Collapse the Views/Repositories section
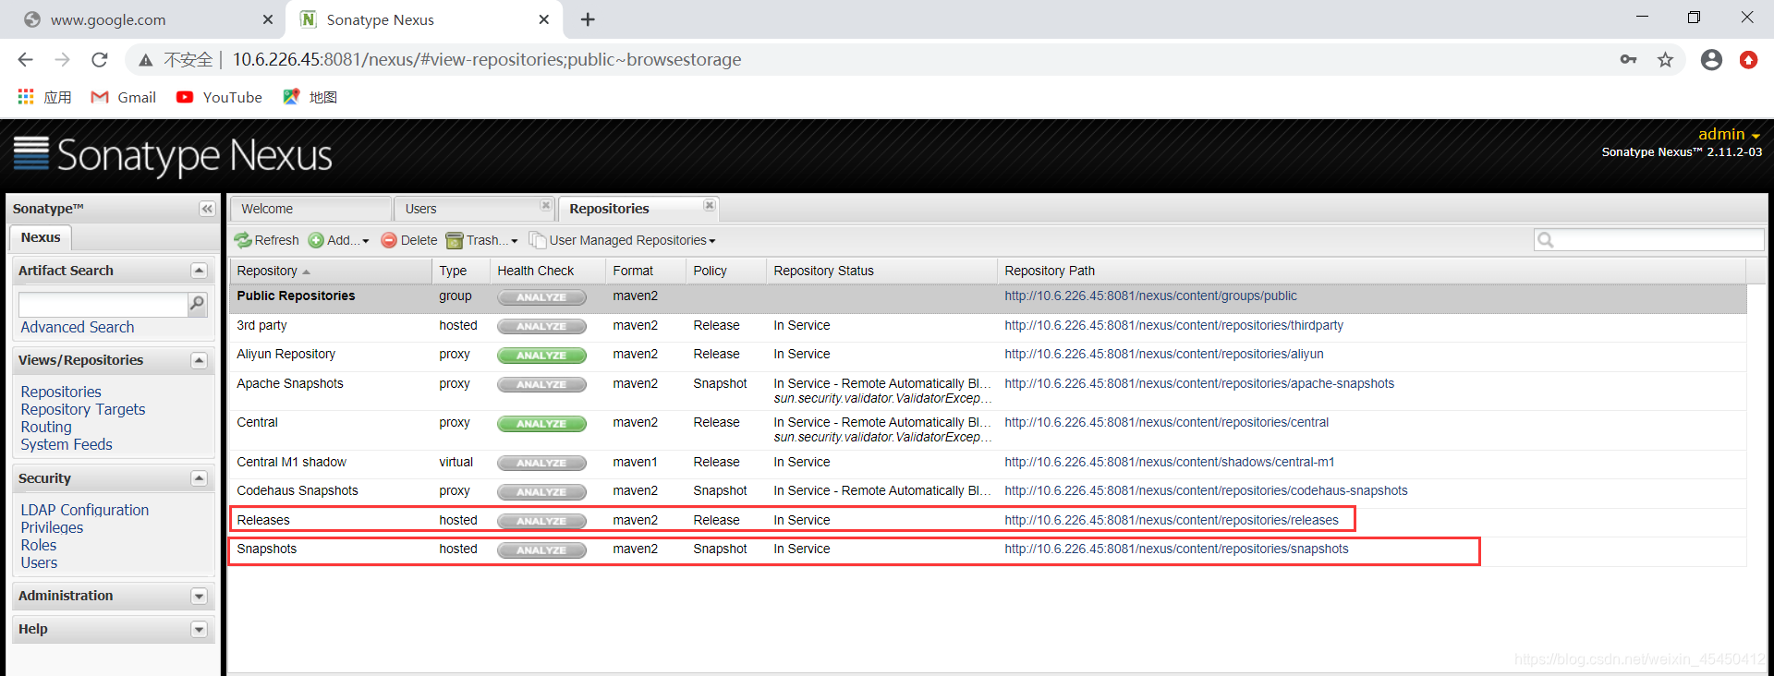Viewport: 1774px width, 676px height. click(199, 360)
